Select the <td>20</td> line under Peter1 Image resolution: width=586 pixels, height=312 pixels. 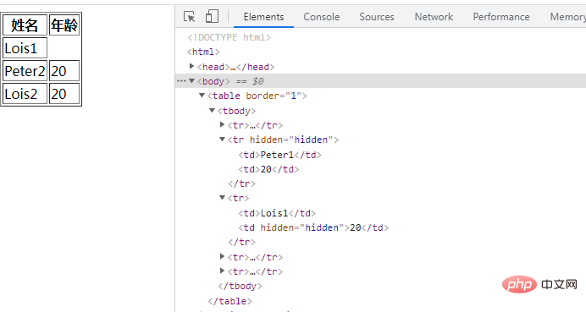point(268,169)
